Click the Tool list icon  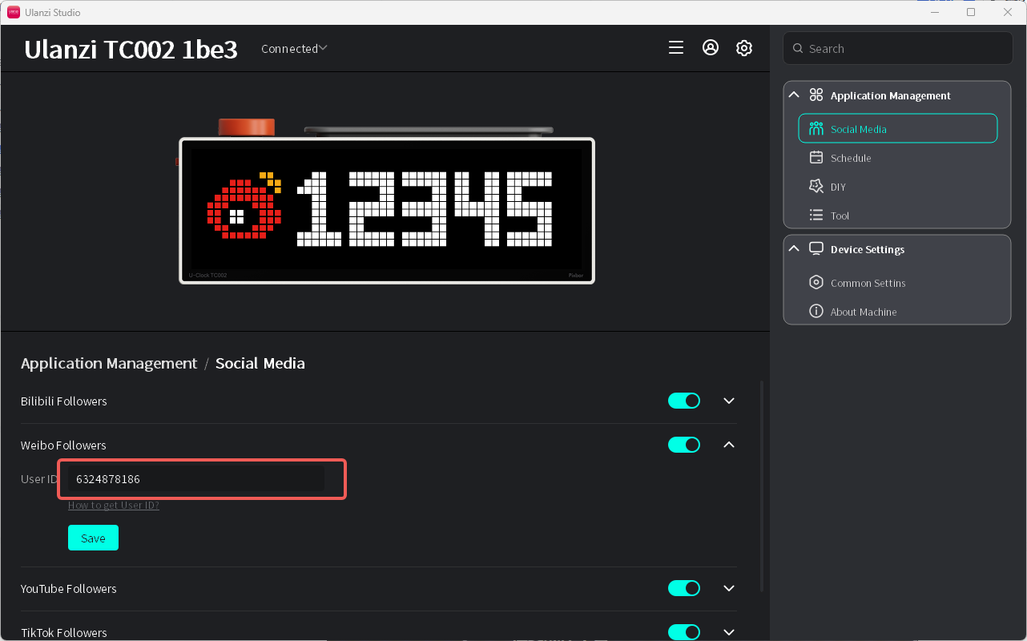(816, 216)
